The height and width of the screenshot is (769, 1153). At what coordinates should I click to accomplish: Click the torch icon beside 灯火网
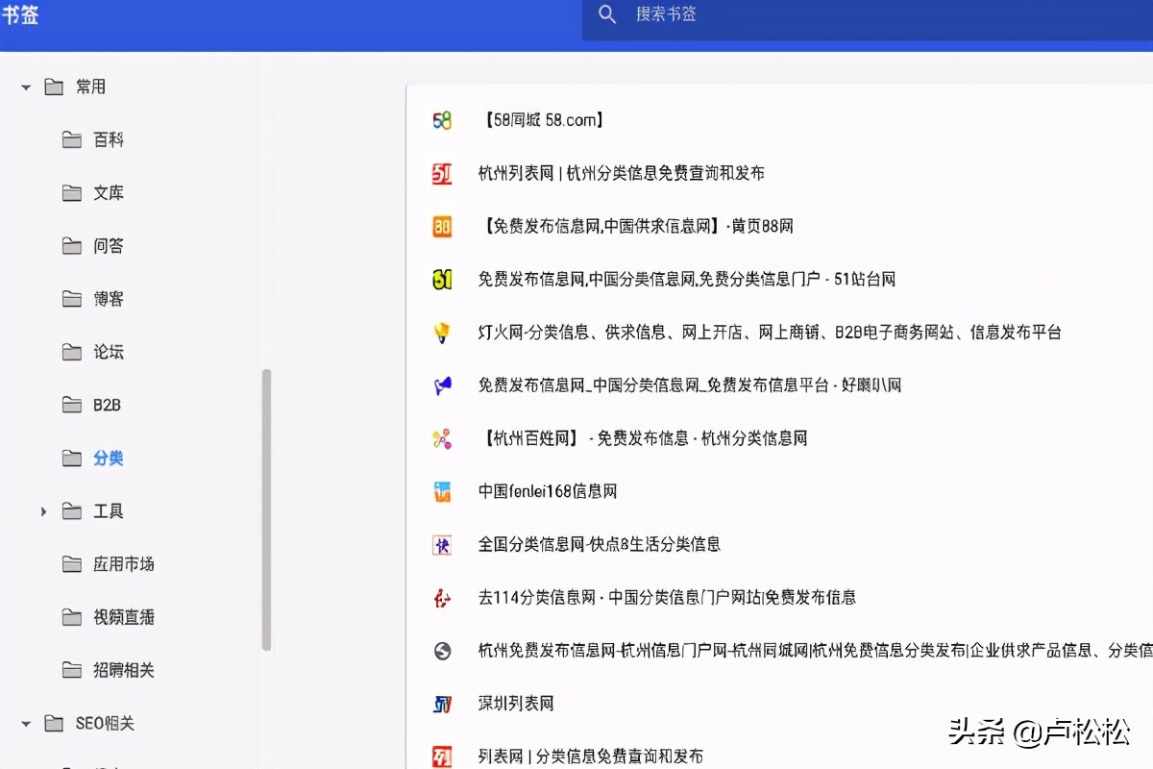click(442, 332)
